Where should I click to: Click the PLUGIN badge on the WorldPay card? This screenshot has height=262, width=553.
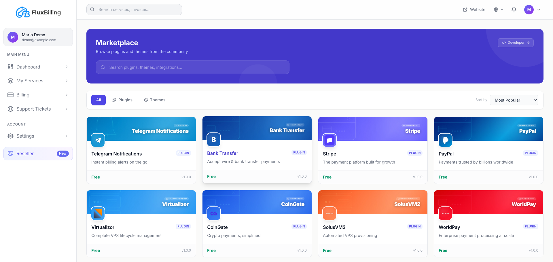(531, 226)
